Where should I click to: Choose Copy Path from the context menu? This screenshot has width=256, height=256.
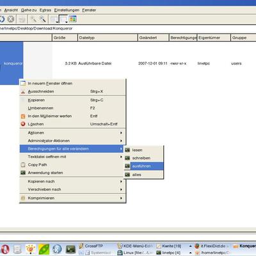point(72,164)
